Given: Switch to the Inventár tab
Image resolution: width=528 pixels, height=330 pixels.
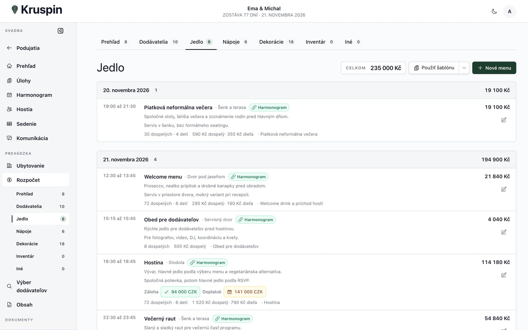Looking at the screenshot, I should tap(319, 42).
